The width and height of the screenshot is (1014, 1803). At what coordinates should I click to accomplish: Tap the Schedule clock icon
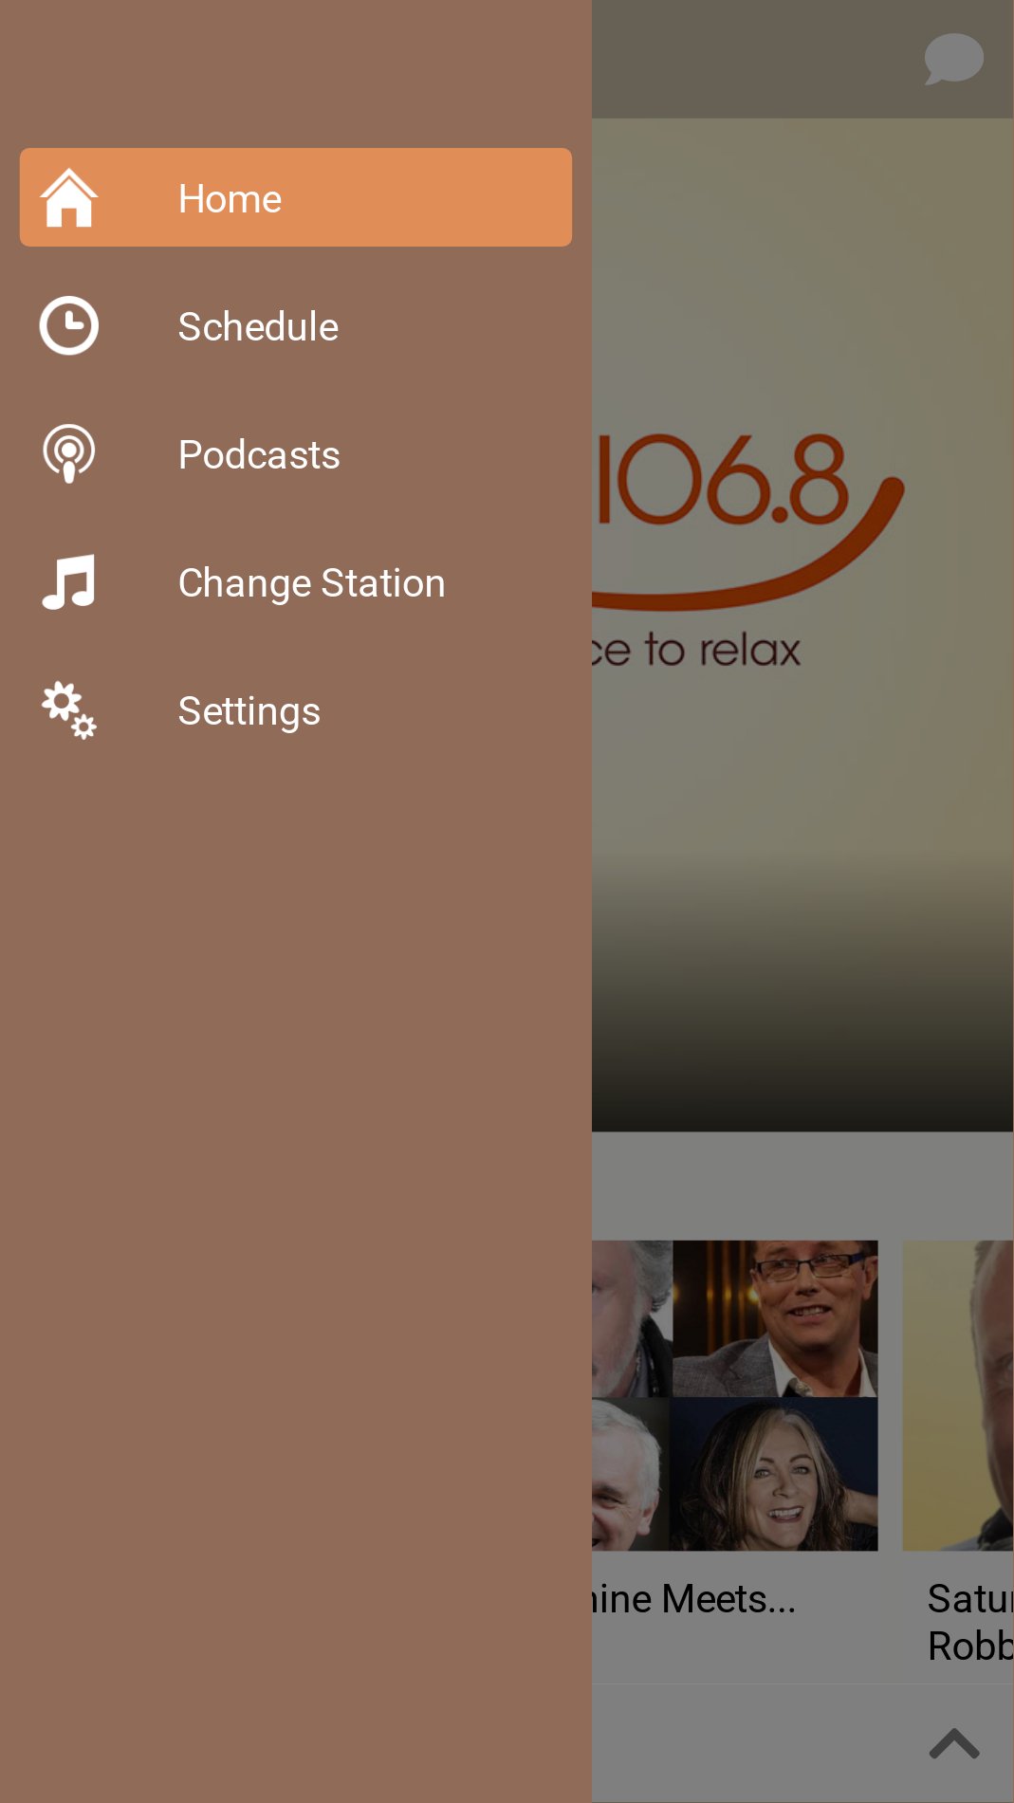coord(69,326)
